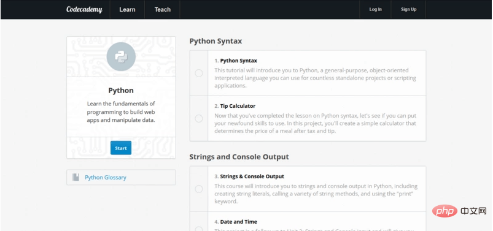Go to Sign Up

point(408,9)
